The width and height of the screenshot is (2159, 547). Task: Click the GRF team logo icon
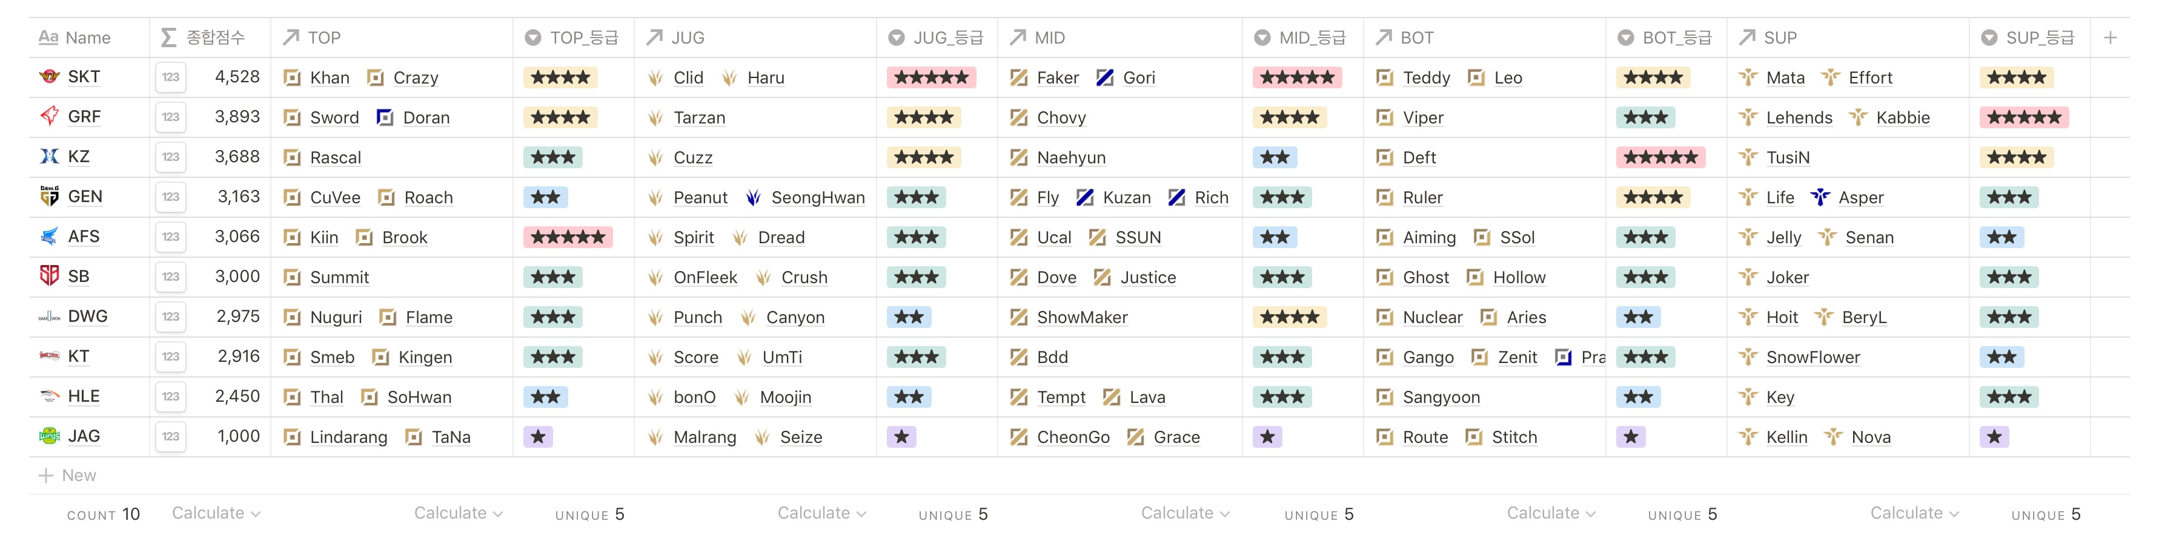(x=50, y=116)
